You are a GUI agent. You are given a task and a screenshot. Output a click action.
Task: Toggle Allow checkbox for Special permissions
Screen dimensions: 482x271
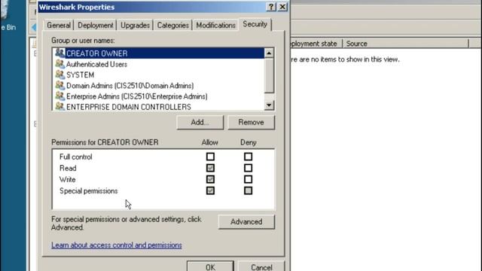(x=210, y=190)
